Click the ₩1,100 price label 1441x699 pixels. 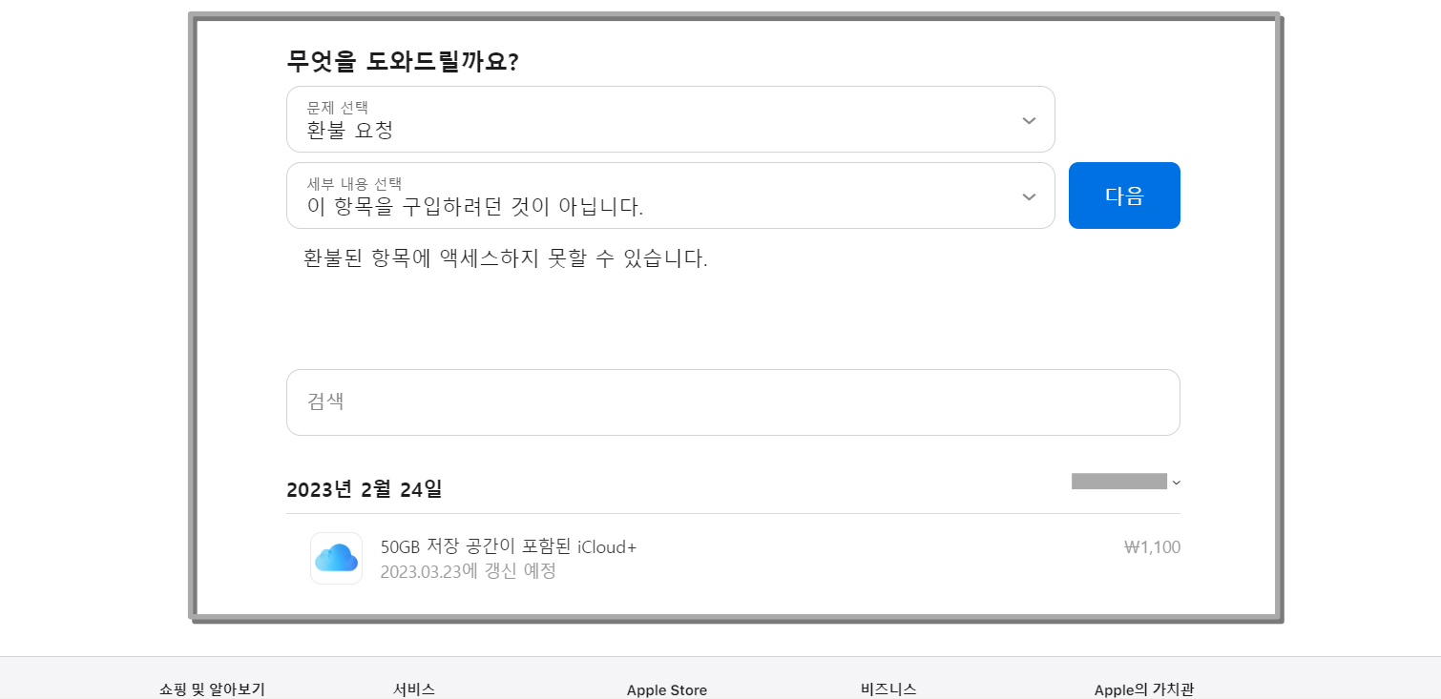click(1152, 546)
